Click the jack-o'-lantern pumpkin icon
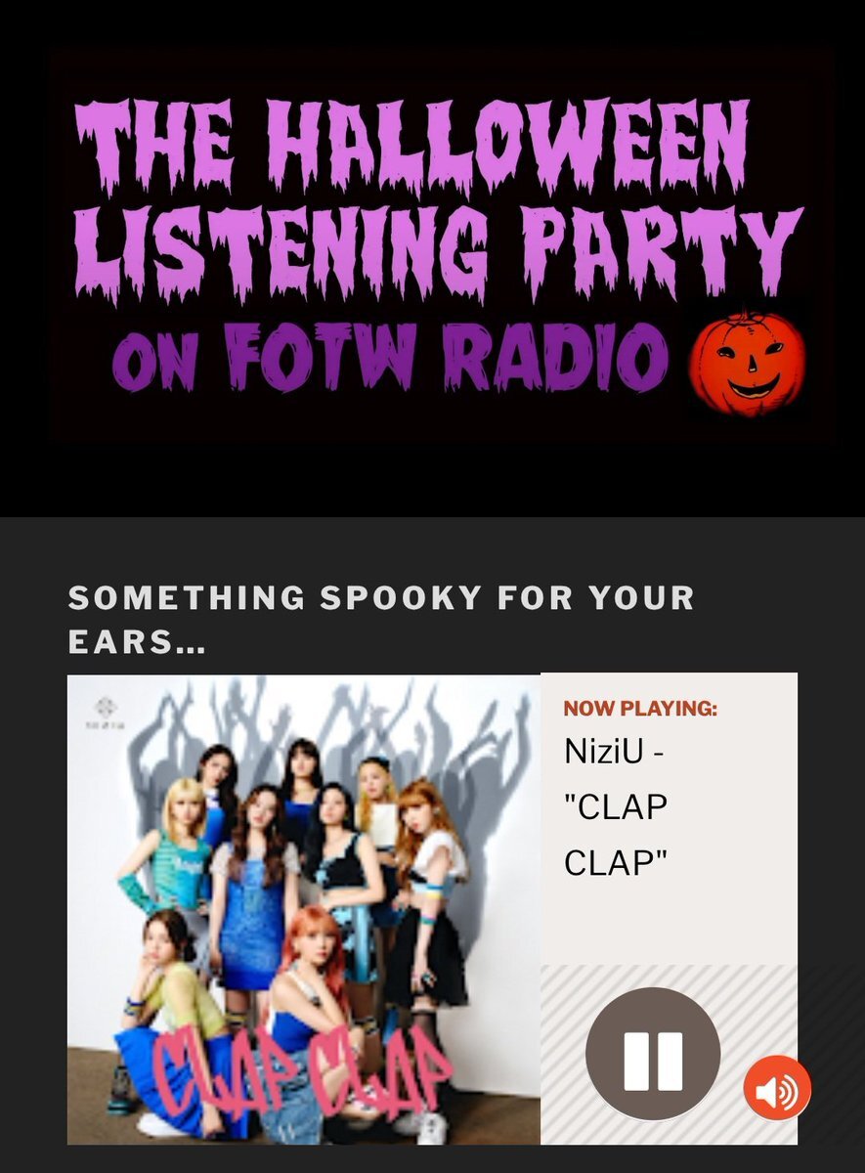Viewport: 865px width, 1173px height. pos(748,363)
